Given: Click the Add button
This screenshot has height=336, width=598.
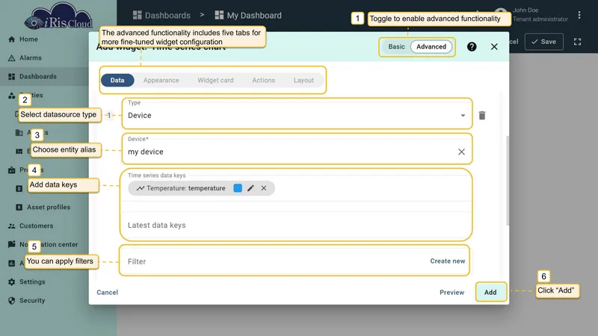Looking at the screenshot, I should (490, 293).
